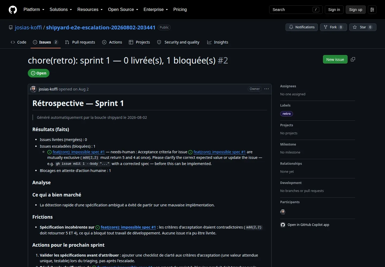This screenshot has width=385, height=267.
Task: Open the Pull requests tab
Action: 80,42
